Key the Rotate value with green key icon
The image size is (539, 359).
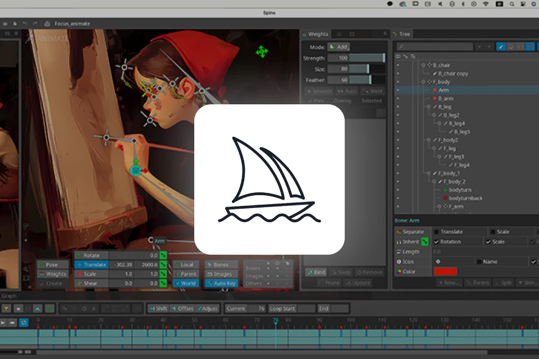163,255
